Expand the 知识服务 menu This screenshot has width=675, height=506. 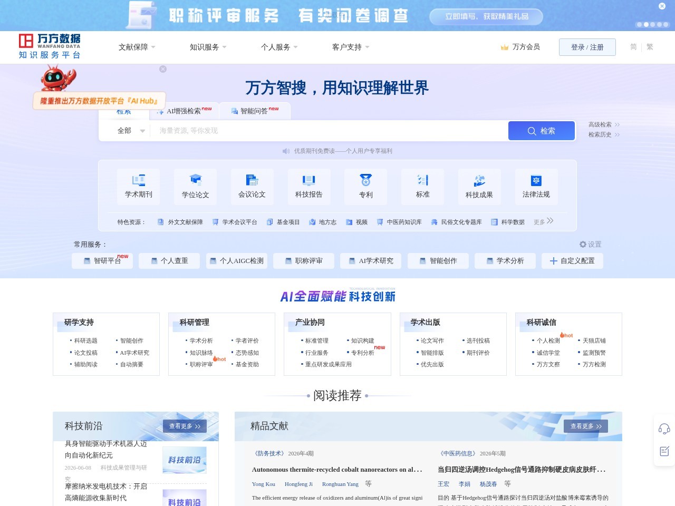pos(208,47)
